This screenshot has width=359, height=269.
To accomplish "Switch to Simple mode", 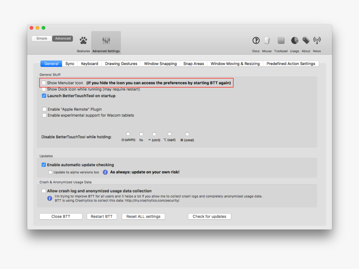I will [42, 38].
